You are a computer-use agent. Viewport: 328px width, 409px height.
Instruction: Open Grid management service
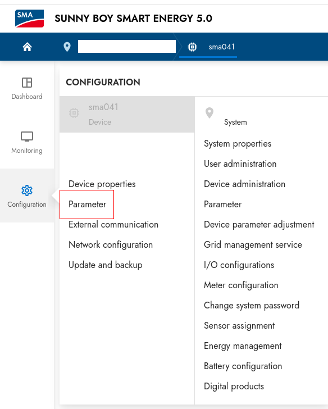[253, 245]
